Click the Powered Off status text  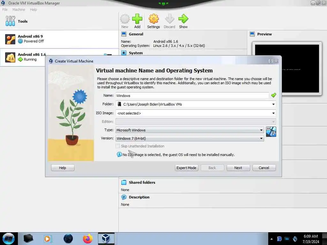tap(34, 41)
